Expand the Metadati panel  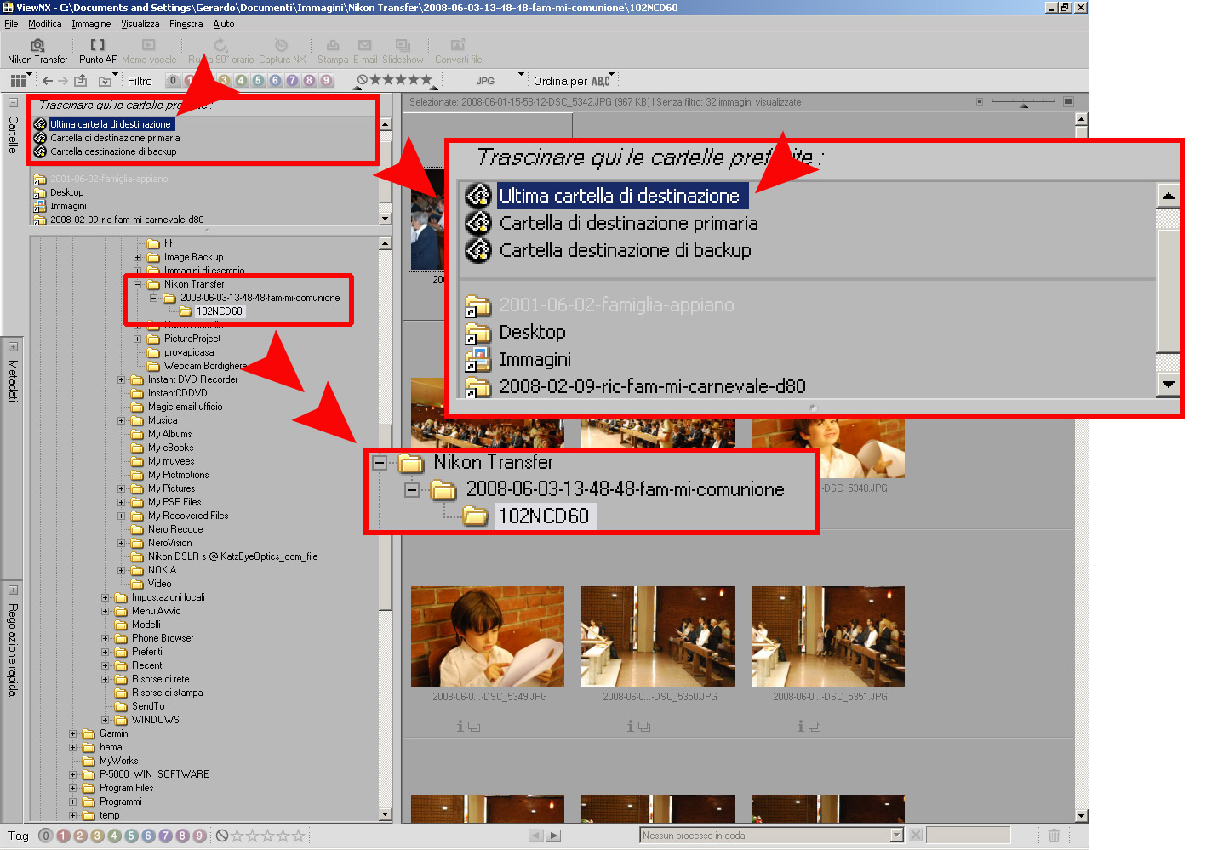click(x=13, y=346)
